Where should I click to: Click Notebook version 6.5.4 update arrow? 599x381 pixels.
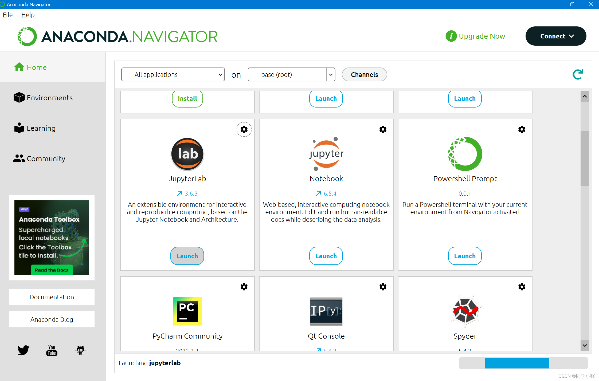coord(318,193)
